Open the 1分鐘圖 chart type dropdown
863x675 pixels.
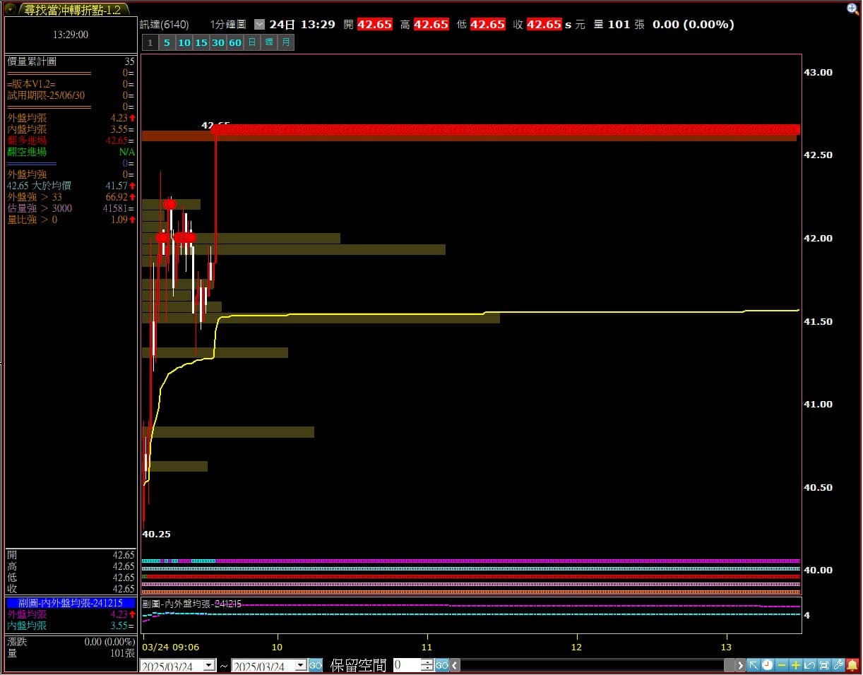258,24
